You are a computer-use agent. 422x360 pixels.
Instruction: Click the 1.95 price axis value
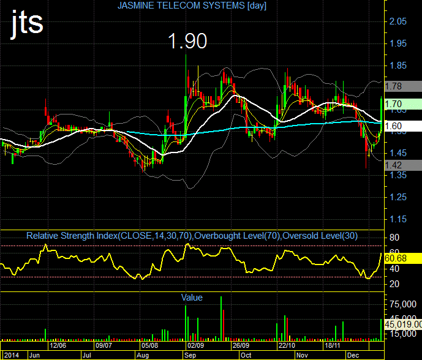coord(398,43)
